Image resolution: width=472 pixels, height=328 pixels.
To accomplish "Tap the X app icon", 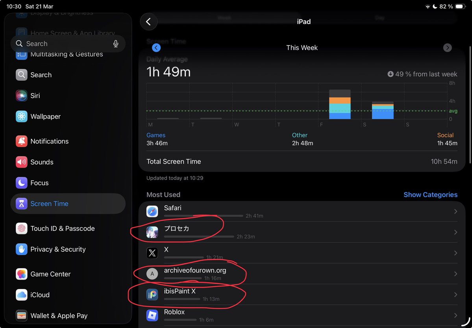I will point(152,253).
